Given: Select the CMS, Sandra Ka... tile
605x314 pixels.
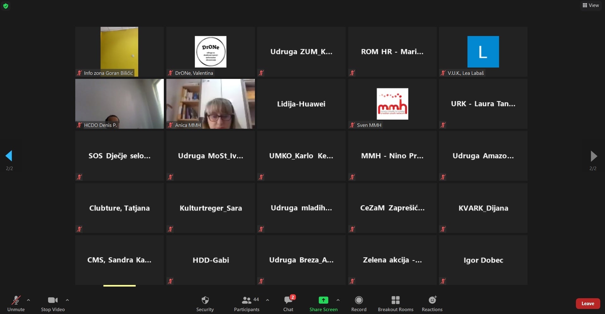Looking at the screenshot, I should tap(120, 260).
